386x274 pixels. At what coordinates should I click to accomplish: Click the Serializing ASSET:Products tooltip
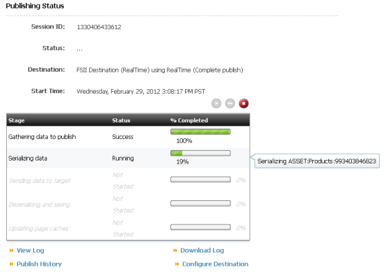pyautogui.click(x=316, y=161)
